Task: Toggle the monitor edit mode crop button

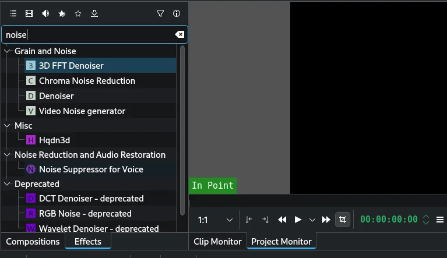Action: (x=342, y=220)
